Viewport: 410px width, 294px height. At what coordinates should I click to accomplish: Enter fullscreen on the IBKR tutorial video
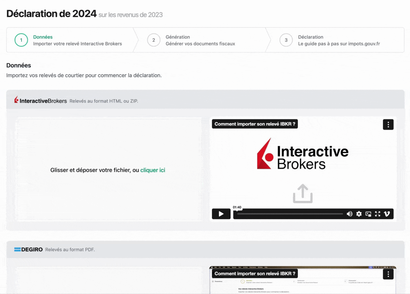pos(378,214)
